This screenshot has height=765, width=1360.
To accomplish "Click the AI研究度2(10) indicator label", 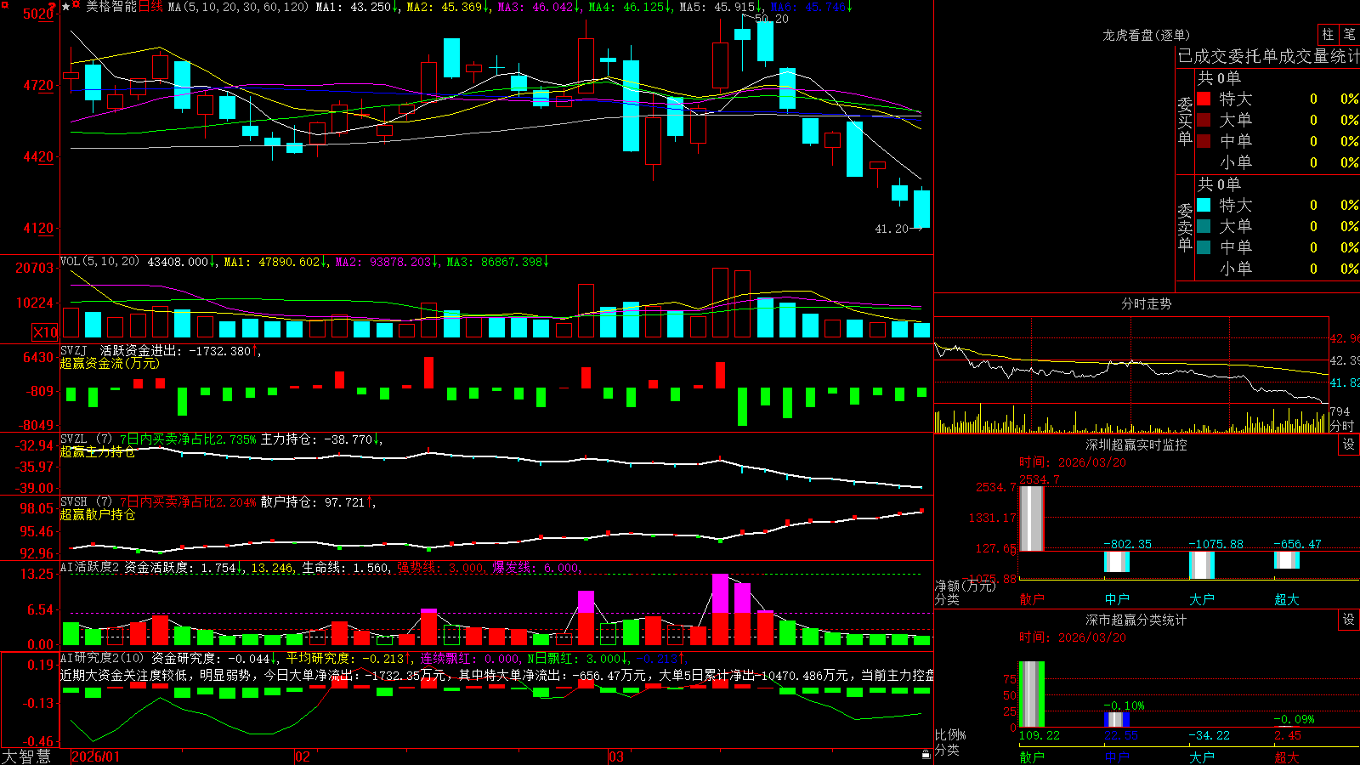I will coord(102,658).
